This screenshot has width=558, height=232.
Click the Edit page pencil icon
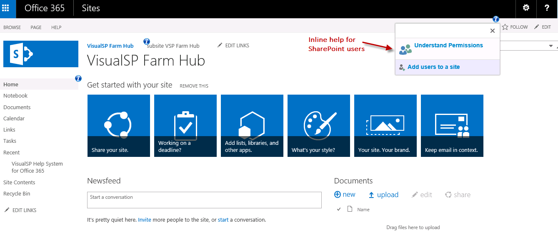[x=537, y=27]
